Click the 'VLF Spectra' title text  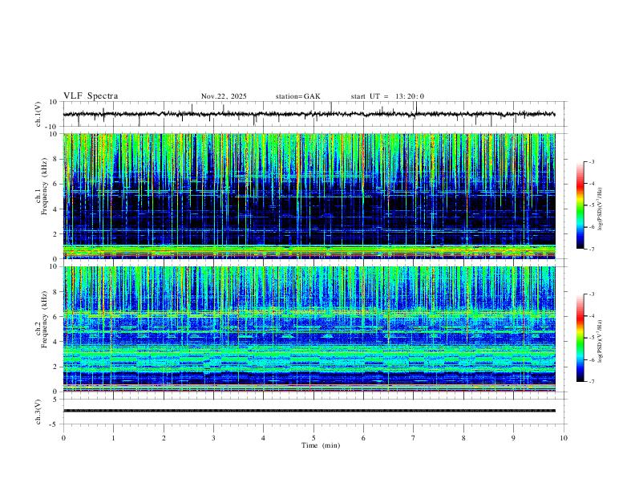pos(91,96)
